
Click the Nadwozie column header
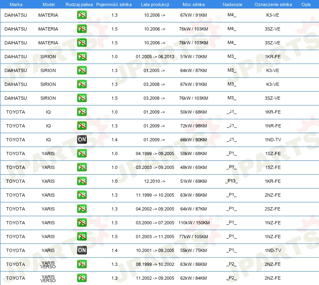(x=233, y=4)
